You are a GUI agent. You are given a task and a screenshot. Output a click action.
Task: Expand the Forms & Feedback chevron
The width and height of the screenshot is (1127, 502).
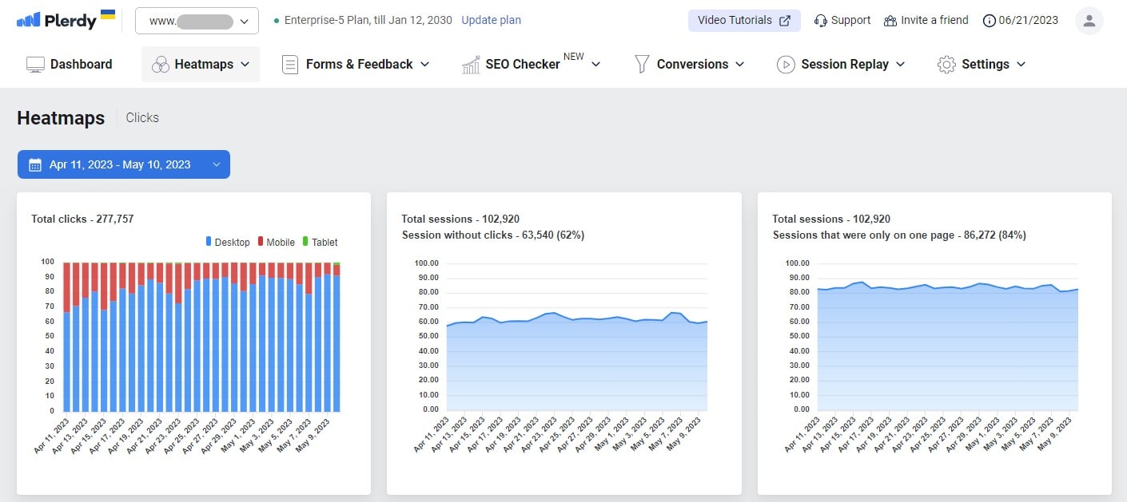pyautogui.click(x=424, y=65)
